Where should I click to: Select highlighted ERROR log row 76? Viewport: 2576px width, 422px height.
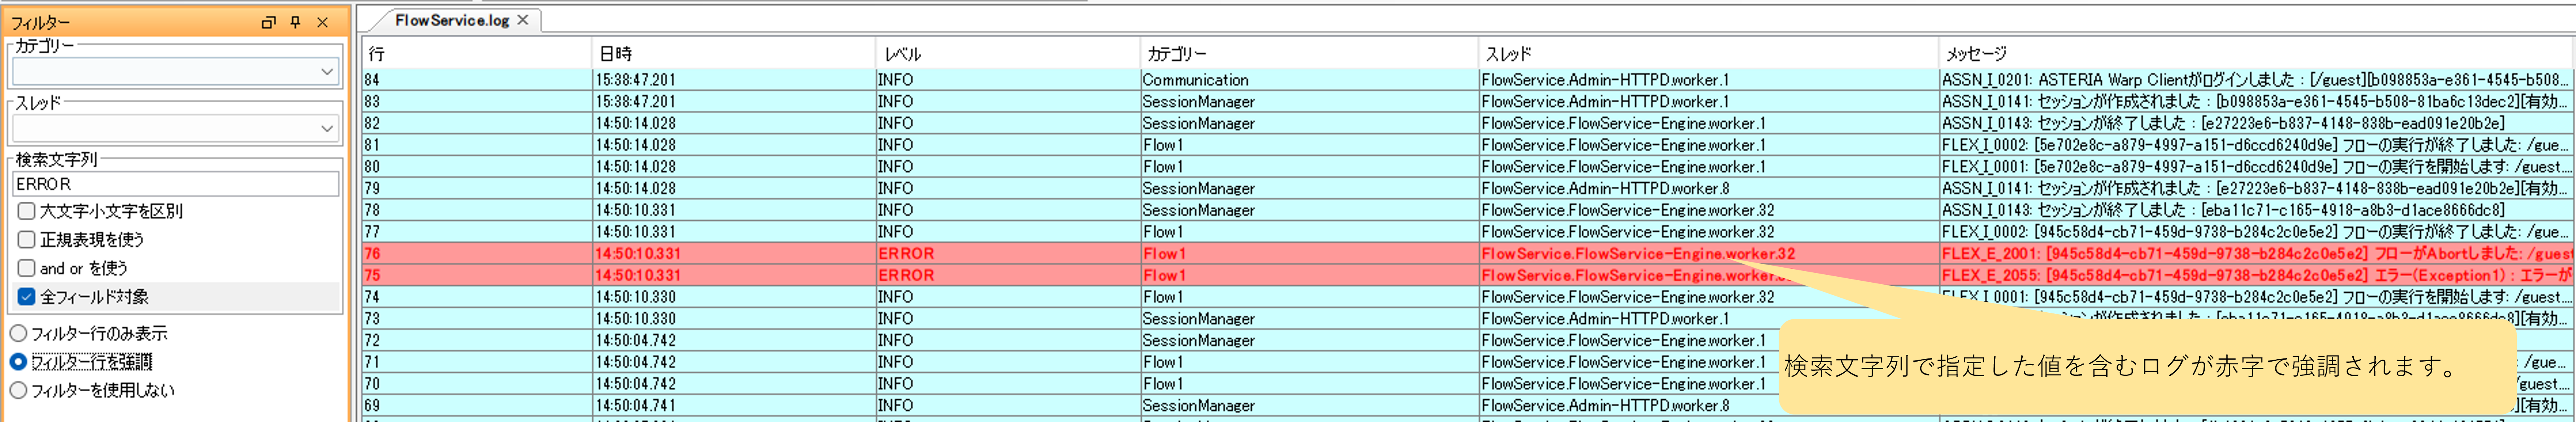tap(1000, 254)
